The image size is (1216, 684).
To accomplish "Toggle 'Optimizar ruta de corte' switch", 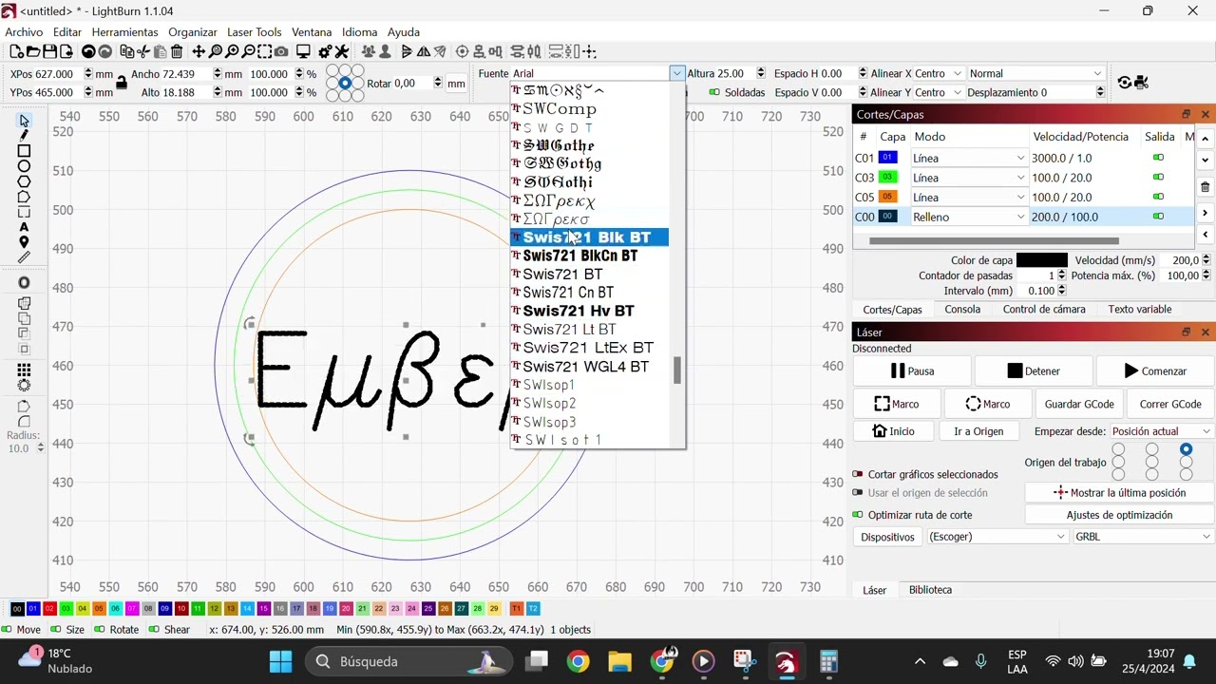I will coord(858,515).
